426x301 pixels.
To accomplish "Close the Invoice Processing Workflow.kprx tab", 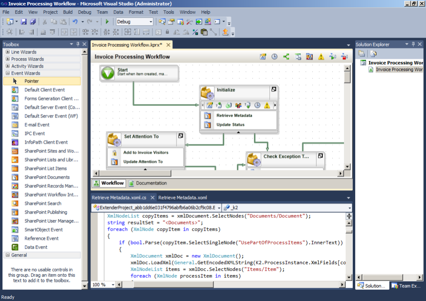I will click(x=169, y=45).
